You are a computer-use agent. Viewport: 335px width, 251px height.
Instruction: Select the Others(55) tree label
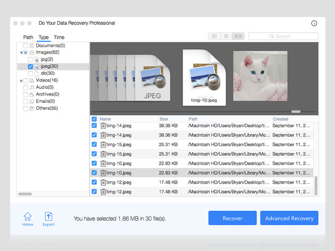pos(47,108)
